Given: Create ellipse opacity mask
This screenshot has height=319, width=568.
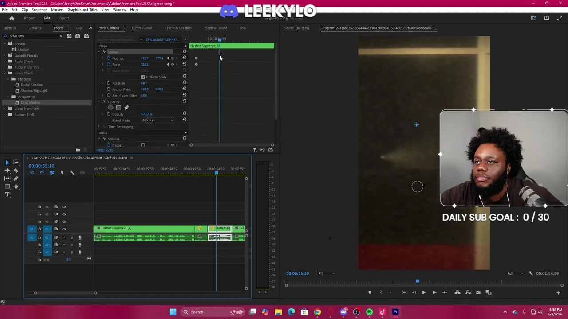Looking at the screenshot, I should [110, 108].
